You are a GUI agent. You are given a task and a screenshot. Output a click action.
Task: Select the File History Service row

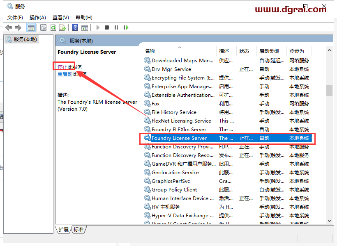tap(228, 112)
